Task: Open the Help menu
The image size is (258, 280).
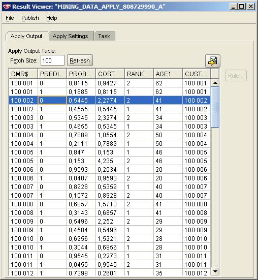Action: [52, 18]
